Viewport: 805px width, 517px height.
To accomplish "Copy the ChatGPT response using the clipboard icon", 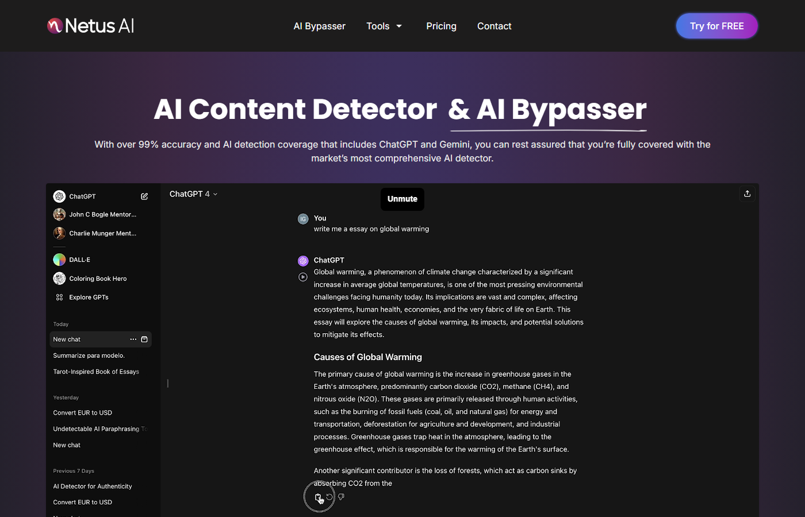I will (319, 496).
